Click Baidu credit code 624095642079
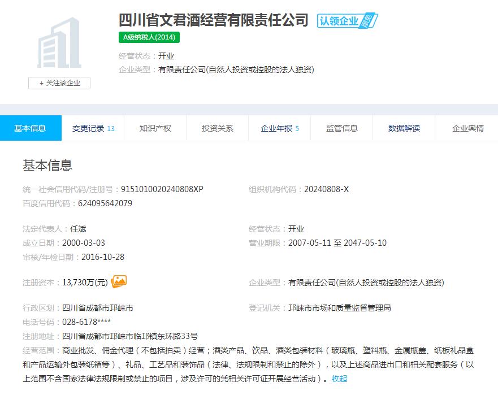The height and width of the screenshot is (404, 498). [x=105, y=203]
